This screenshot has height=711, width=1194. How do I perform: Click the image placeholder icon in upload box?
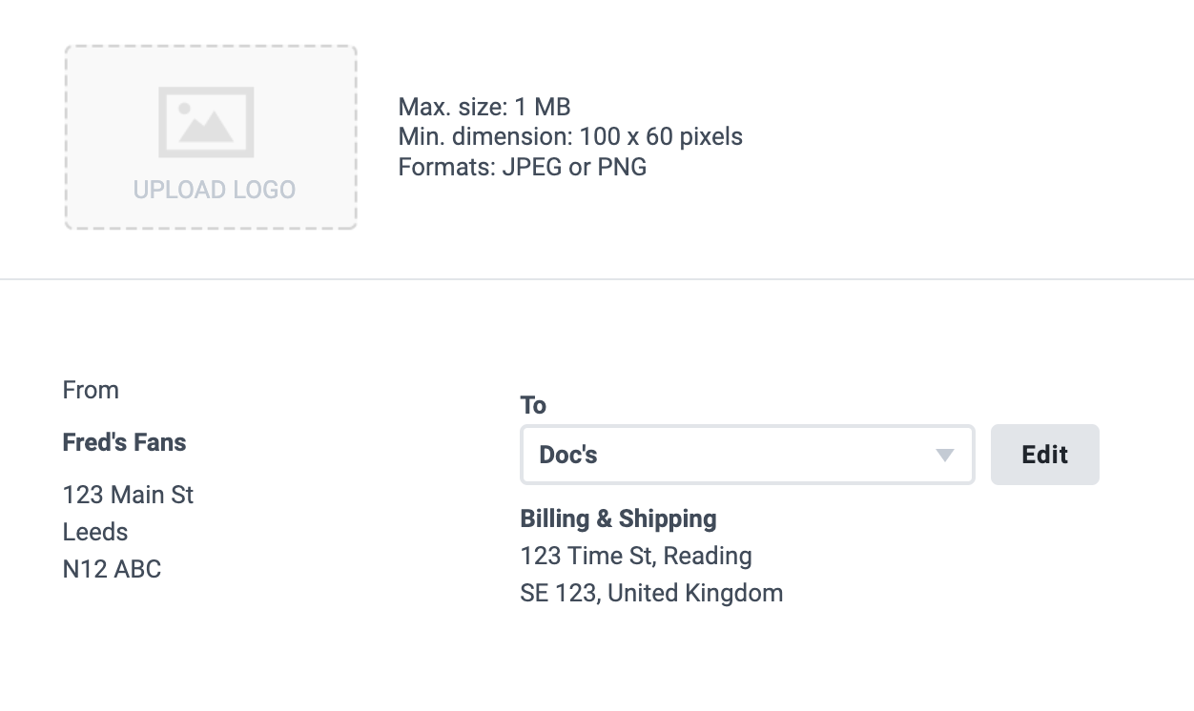tap(206, 122)
